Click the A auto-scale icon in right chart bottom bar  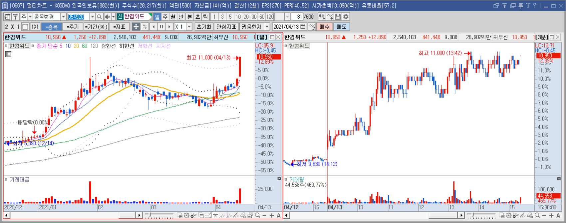pos(558,215)
